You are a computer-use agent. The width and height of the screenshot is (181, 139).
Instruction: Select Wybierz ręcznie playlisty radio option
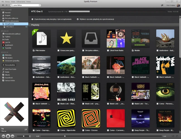[78, 19]
